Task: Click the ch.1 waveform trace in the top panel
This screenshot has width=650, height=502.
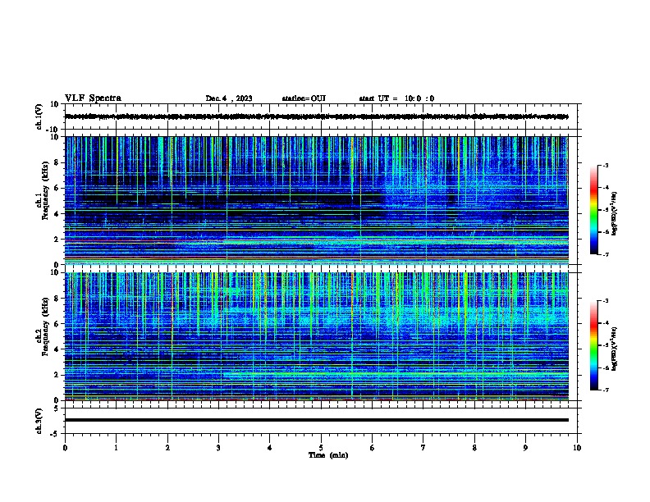Action: coord(316,116)
